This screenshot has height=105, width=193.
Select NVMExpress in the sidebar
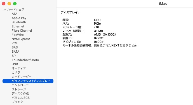pyautogui.click(x=21, y=39)
